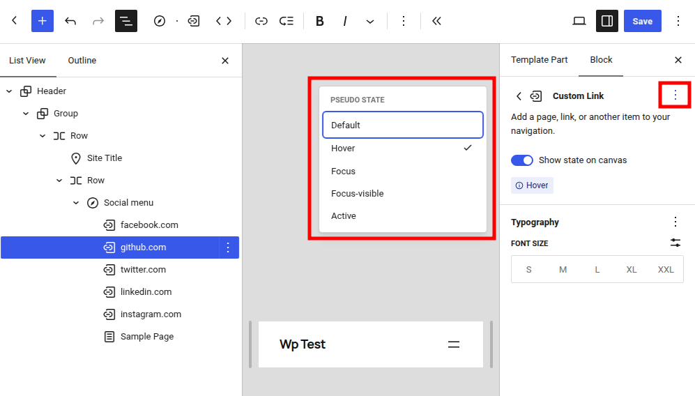695x396 pixels.
Task: Switch to the Template Part tab
Action: click(539, 60)
